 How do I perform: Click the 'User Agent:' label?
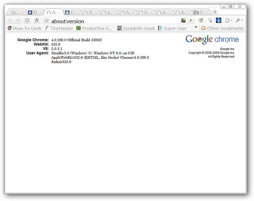point(37,53)
